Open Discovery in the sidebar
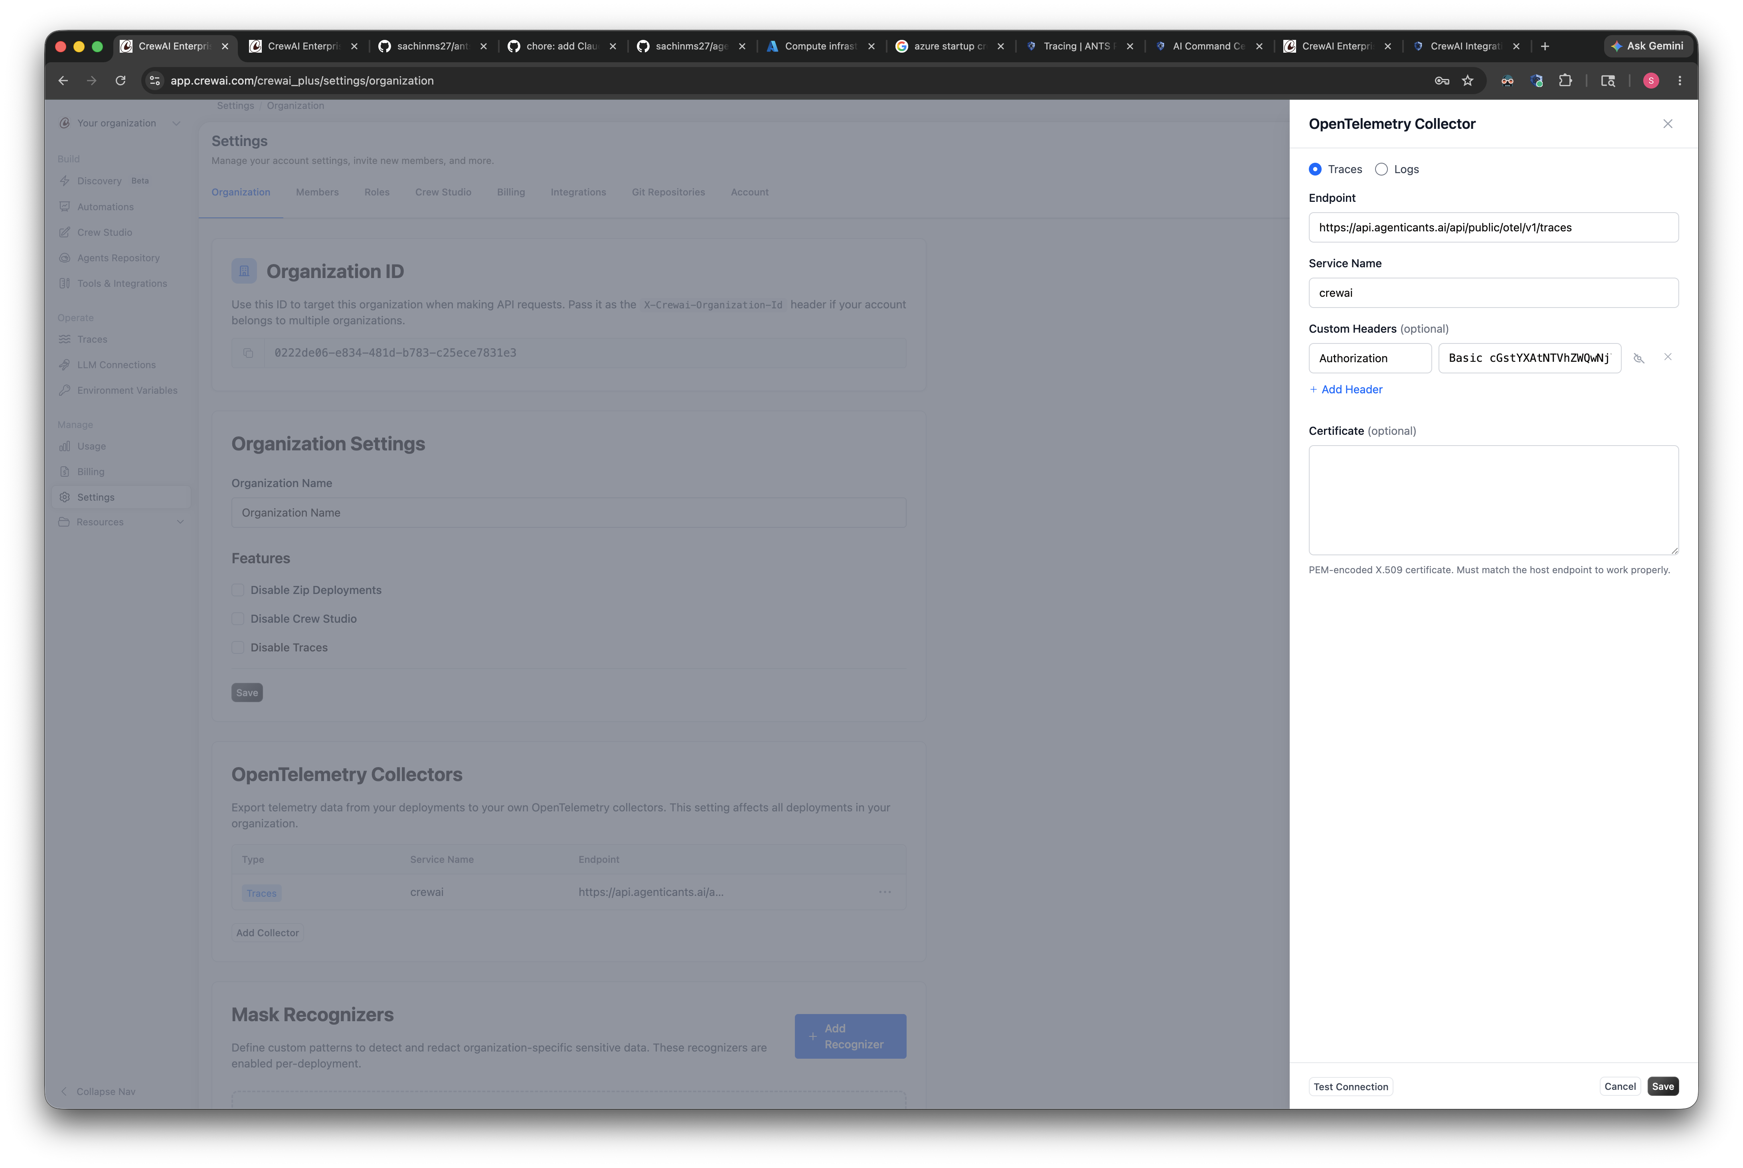 pos(99,181)
